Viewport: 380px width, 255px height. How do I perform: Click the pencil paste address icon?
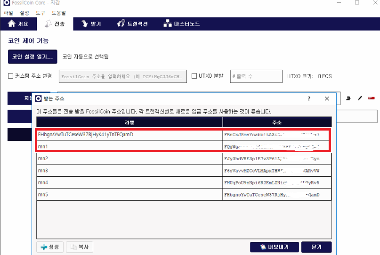pyautogui.click(x=360, y=98)
